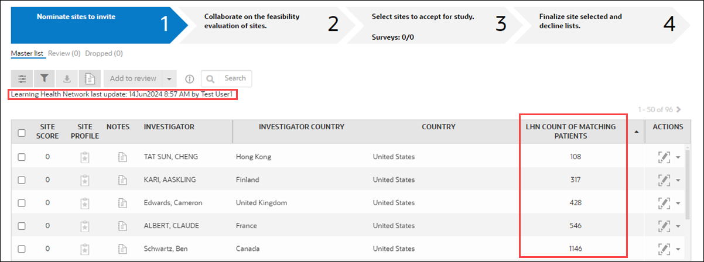The image size is (704, 262).
Task: Check the row for Schwartz, Ben
Action: tap(22, 249)
